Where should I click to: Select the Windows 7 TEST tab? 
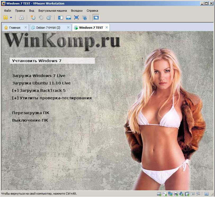pos(91,28)
